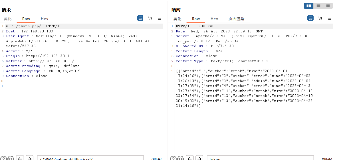Show non-printable \n characters in request panel
Image resolution: width=337 pixels, height=160 pixels.
pyautogui.click(x=150, y=18)
